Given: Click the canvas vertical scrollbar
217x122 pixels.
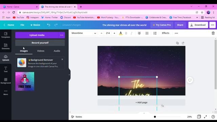Looking at the screenshot, I should click(216, 65).
